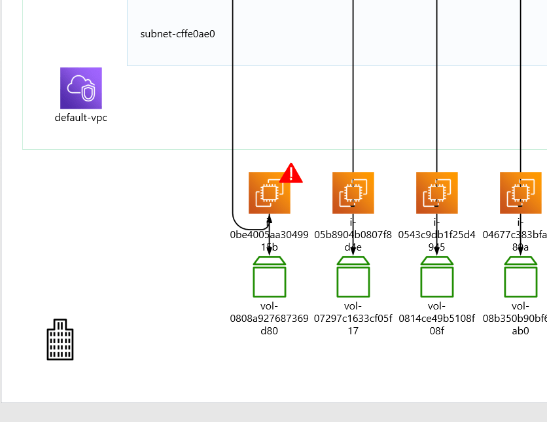The width and height of the screenshot is (547, 422).
Task: Click the vol-07297c1633cf05f17 volume icon
Action: (x=353, y=277)
